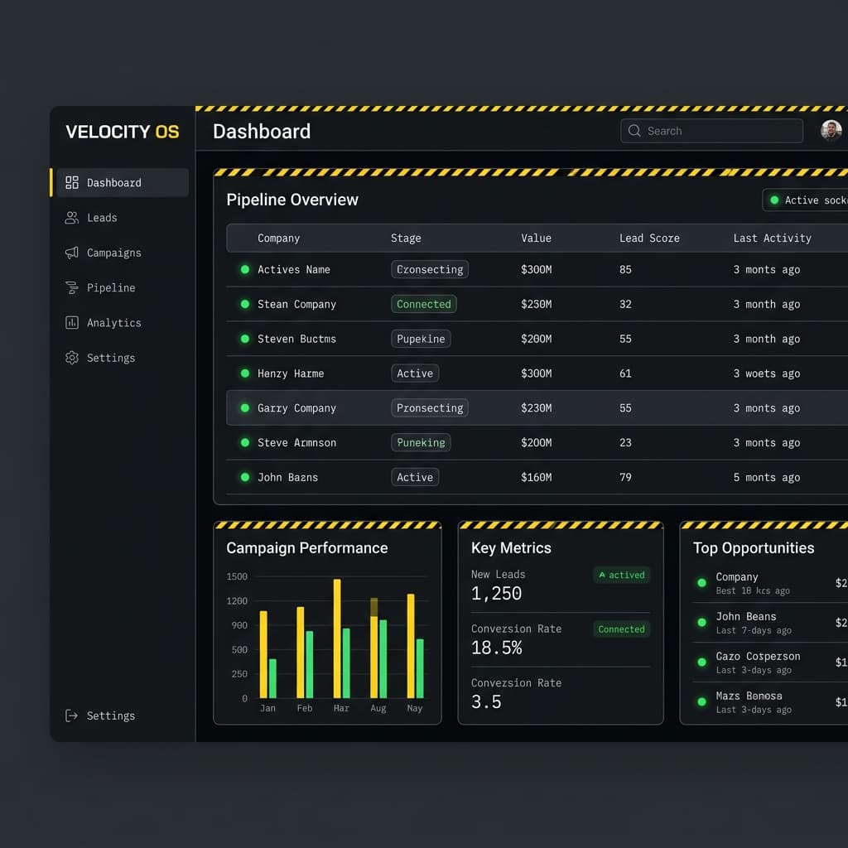The image size is (848, 848).
Task: Sort by Stage column header
Action: point(406,238)
